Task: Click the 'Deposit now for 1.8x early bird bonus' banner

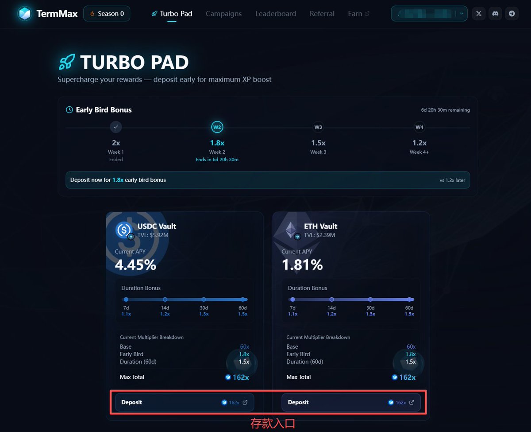Action: coord(268,180)
